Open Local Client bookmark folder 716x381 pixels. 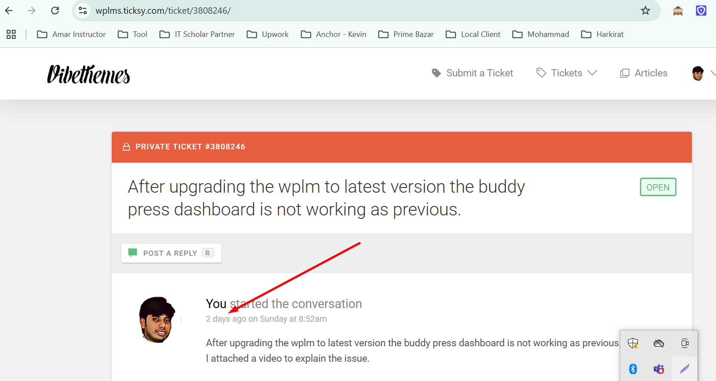(473, 34)
